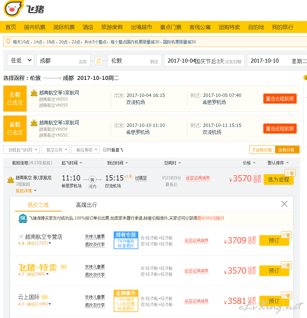Image resolution: width=307 pixels, height=318 pixels.
Task: Expand 航班详情 for the 11:10 flight
Action: (x=26, y=191)
